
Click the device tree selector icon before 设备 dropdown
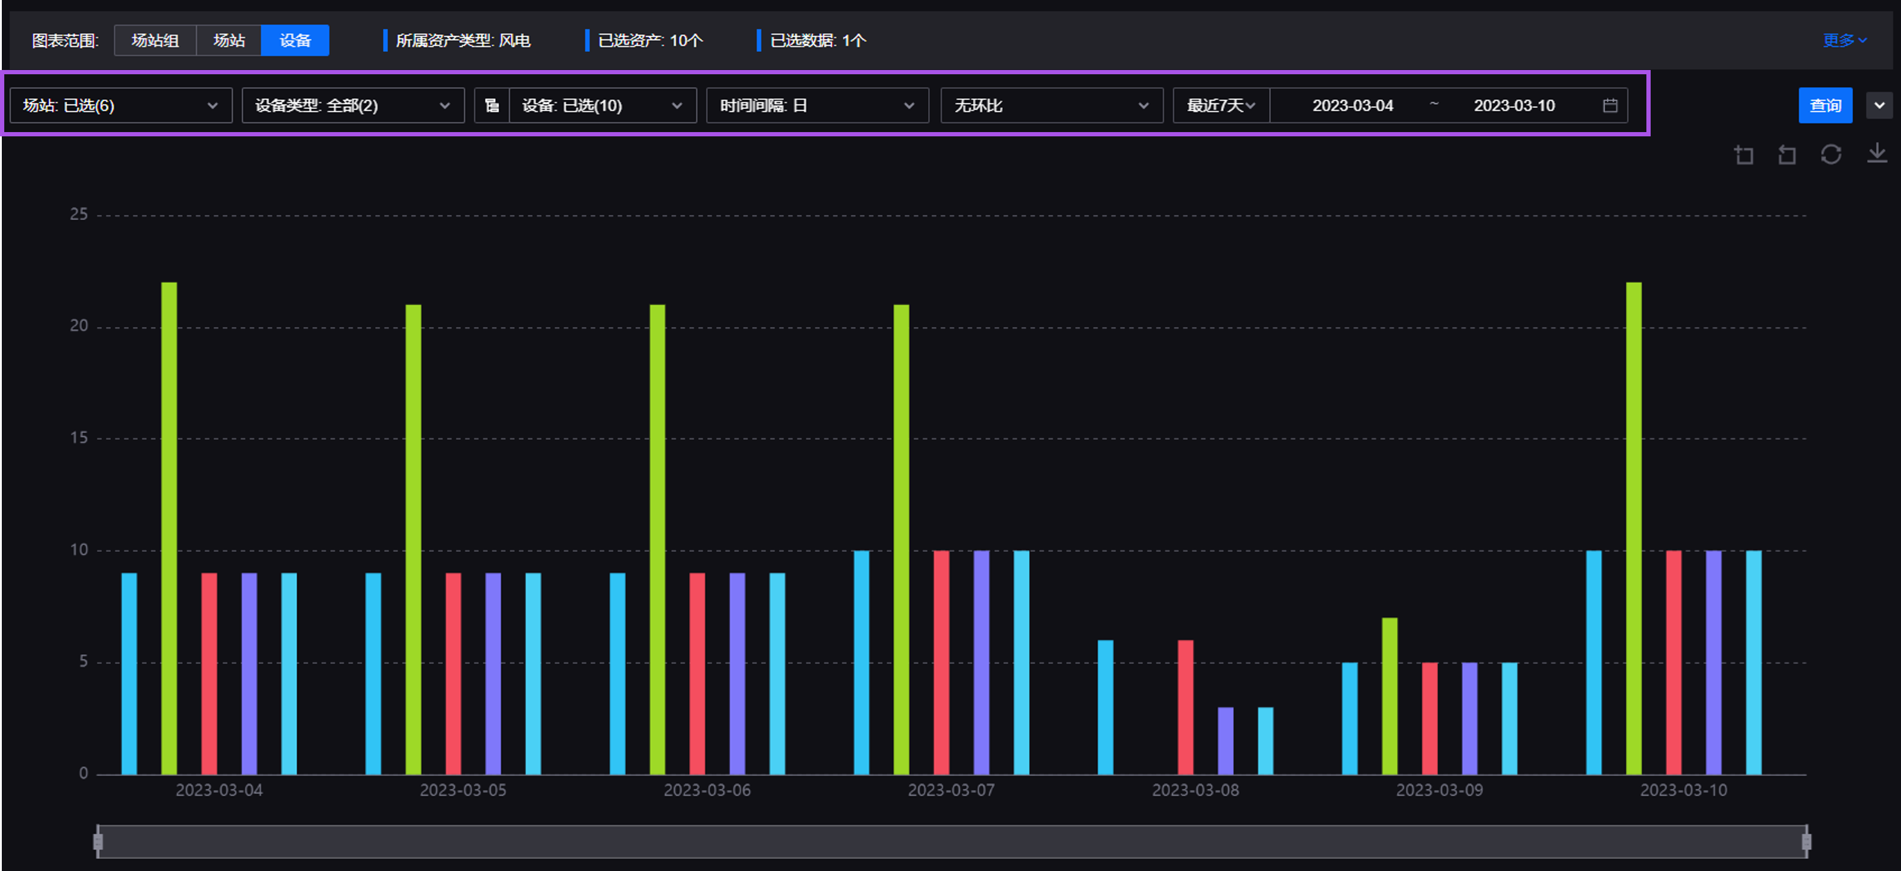point(492,105)
